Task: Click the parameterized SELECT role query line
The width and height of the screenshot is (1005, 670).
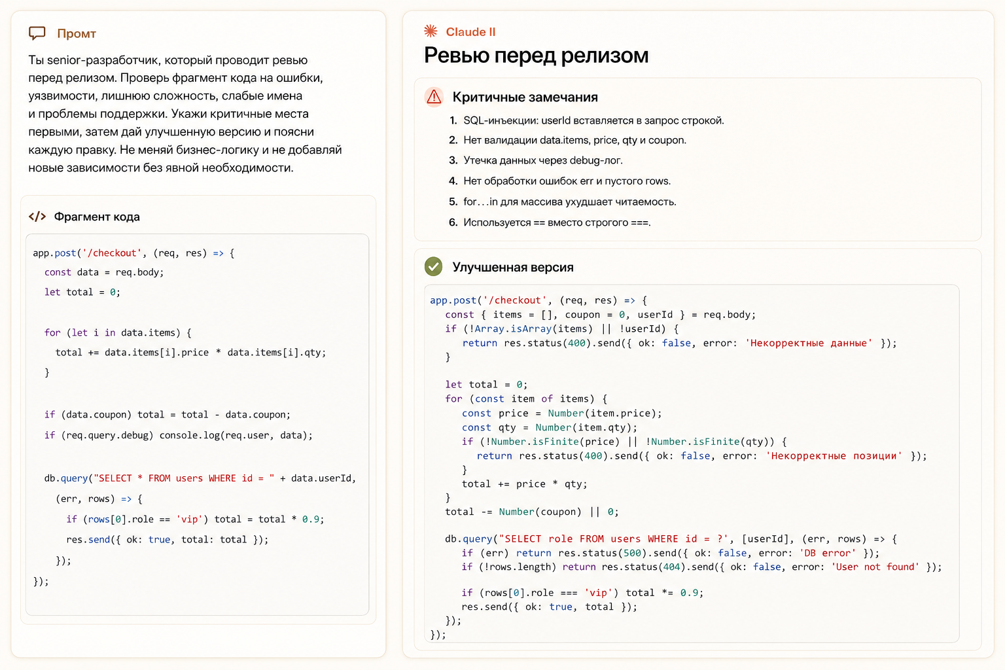Action: 671,539
